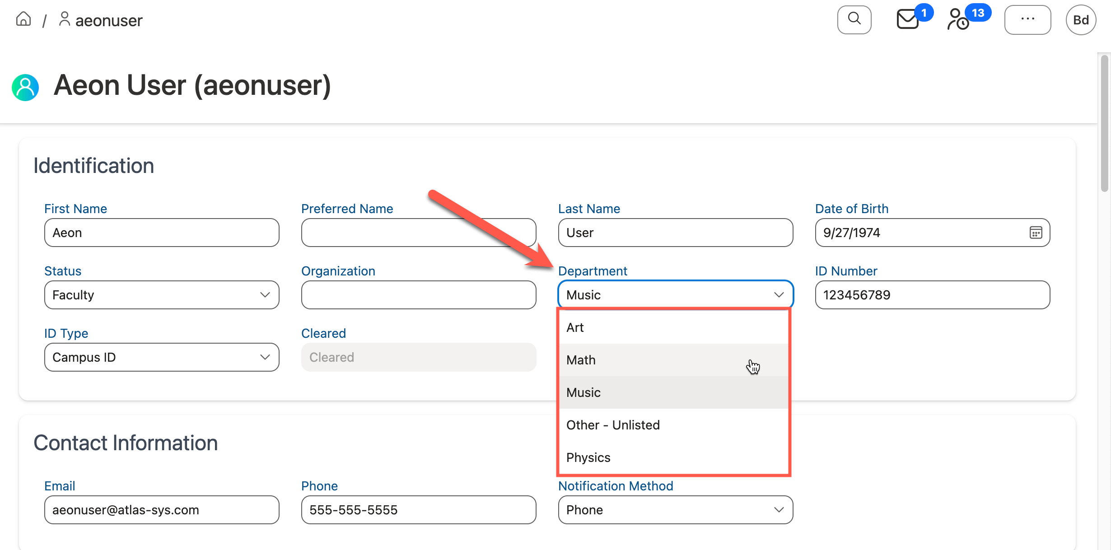Click the person icon in the breadcrumb
This screenshot has height=550, width=1111.
[65, 19]
